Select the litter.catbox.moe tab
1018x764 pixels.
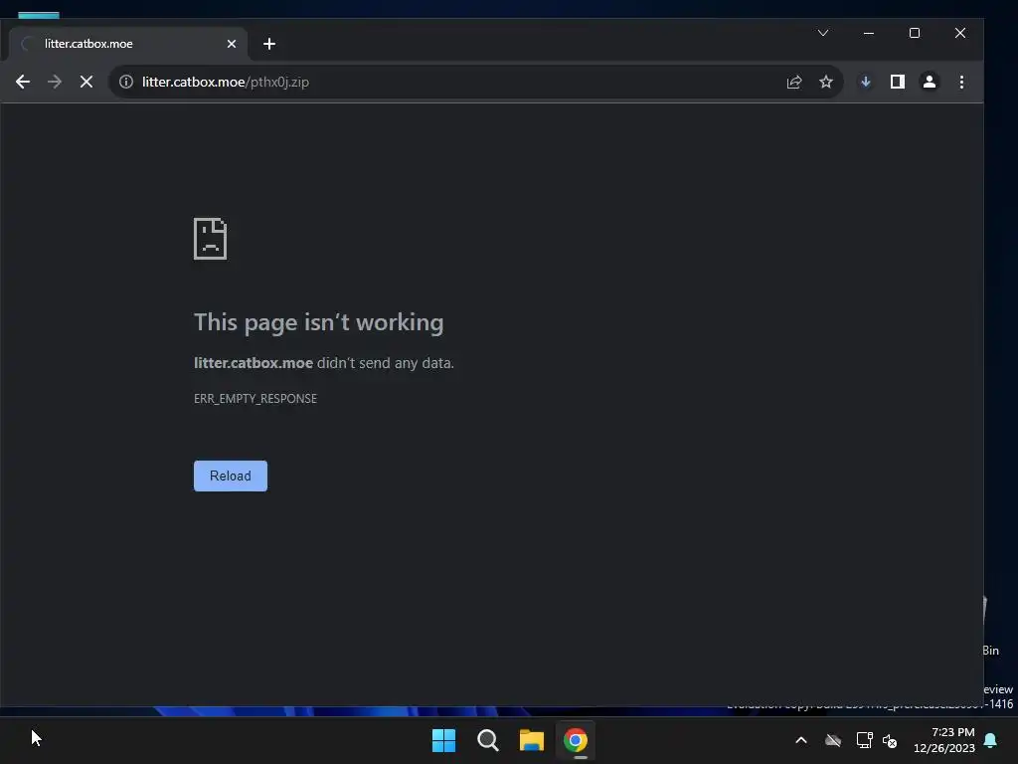(128, 44)
